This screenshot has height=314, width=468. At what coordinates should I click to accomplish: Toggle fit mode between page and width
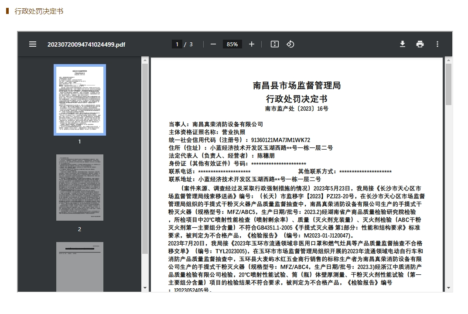(x=274, y=44)
